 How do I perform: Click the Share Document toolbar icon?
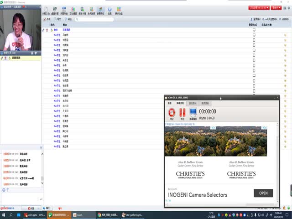point(47,10)
